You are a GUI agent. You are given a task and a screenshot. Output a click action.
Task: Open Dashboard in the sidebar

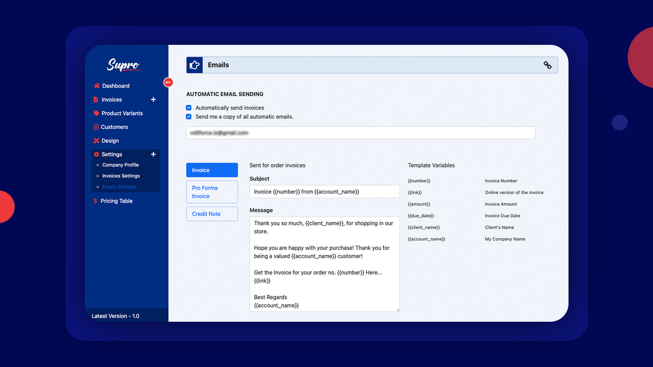click(116, 86)
